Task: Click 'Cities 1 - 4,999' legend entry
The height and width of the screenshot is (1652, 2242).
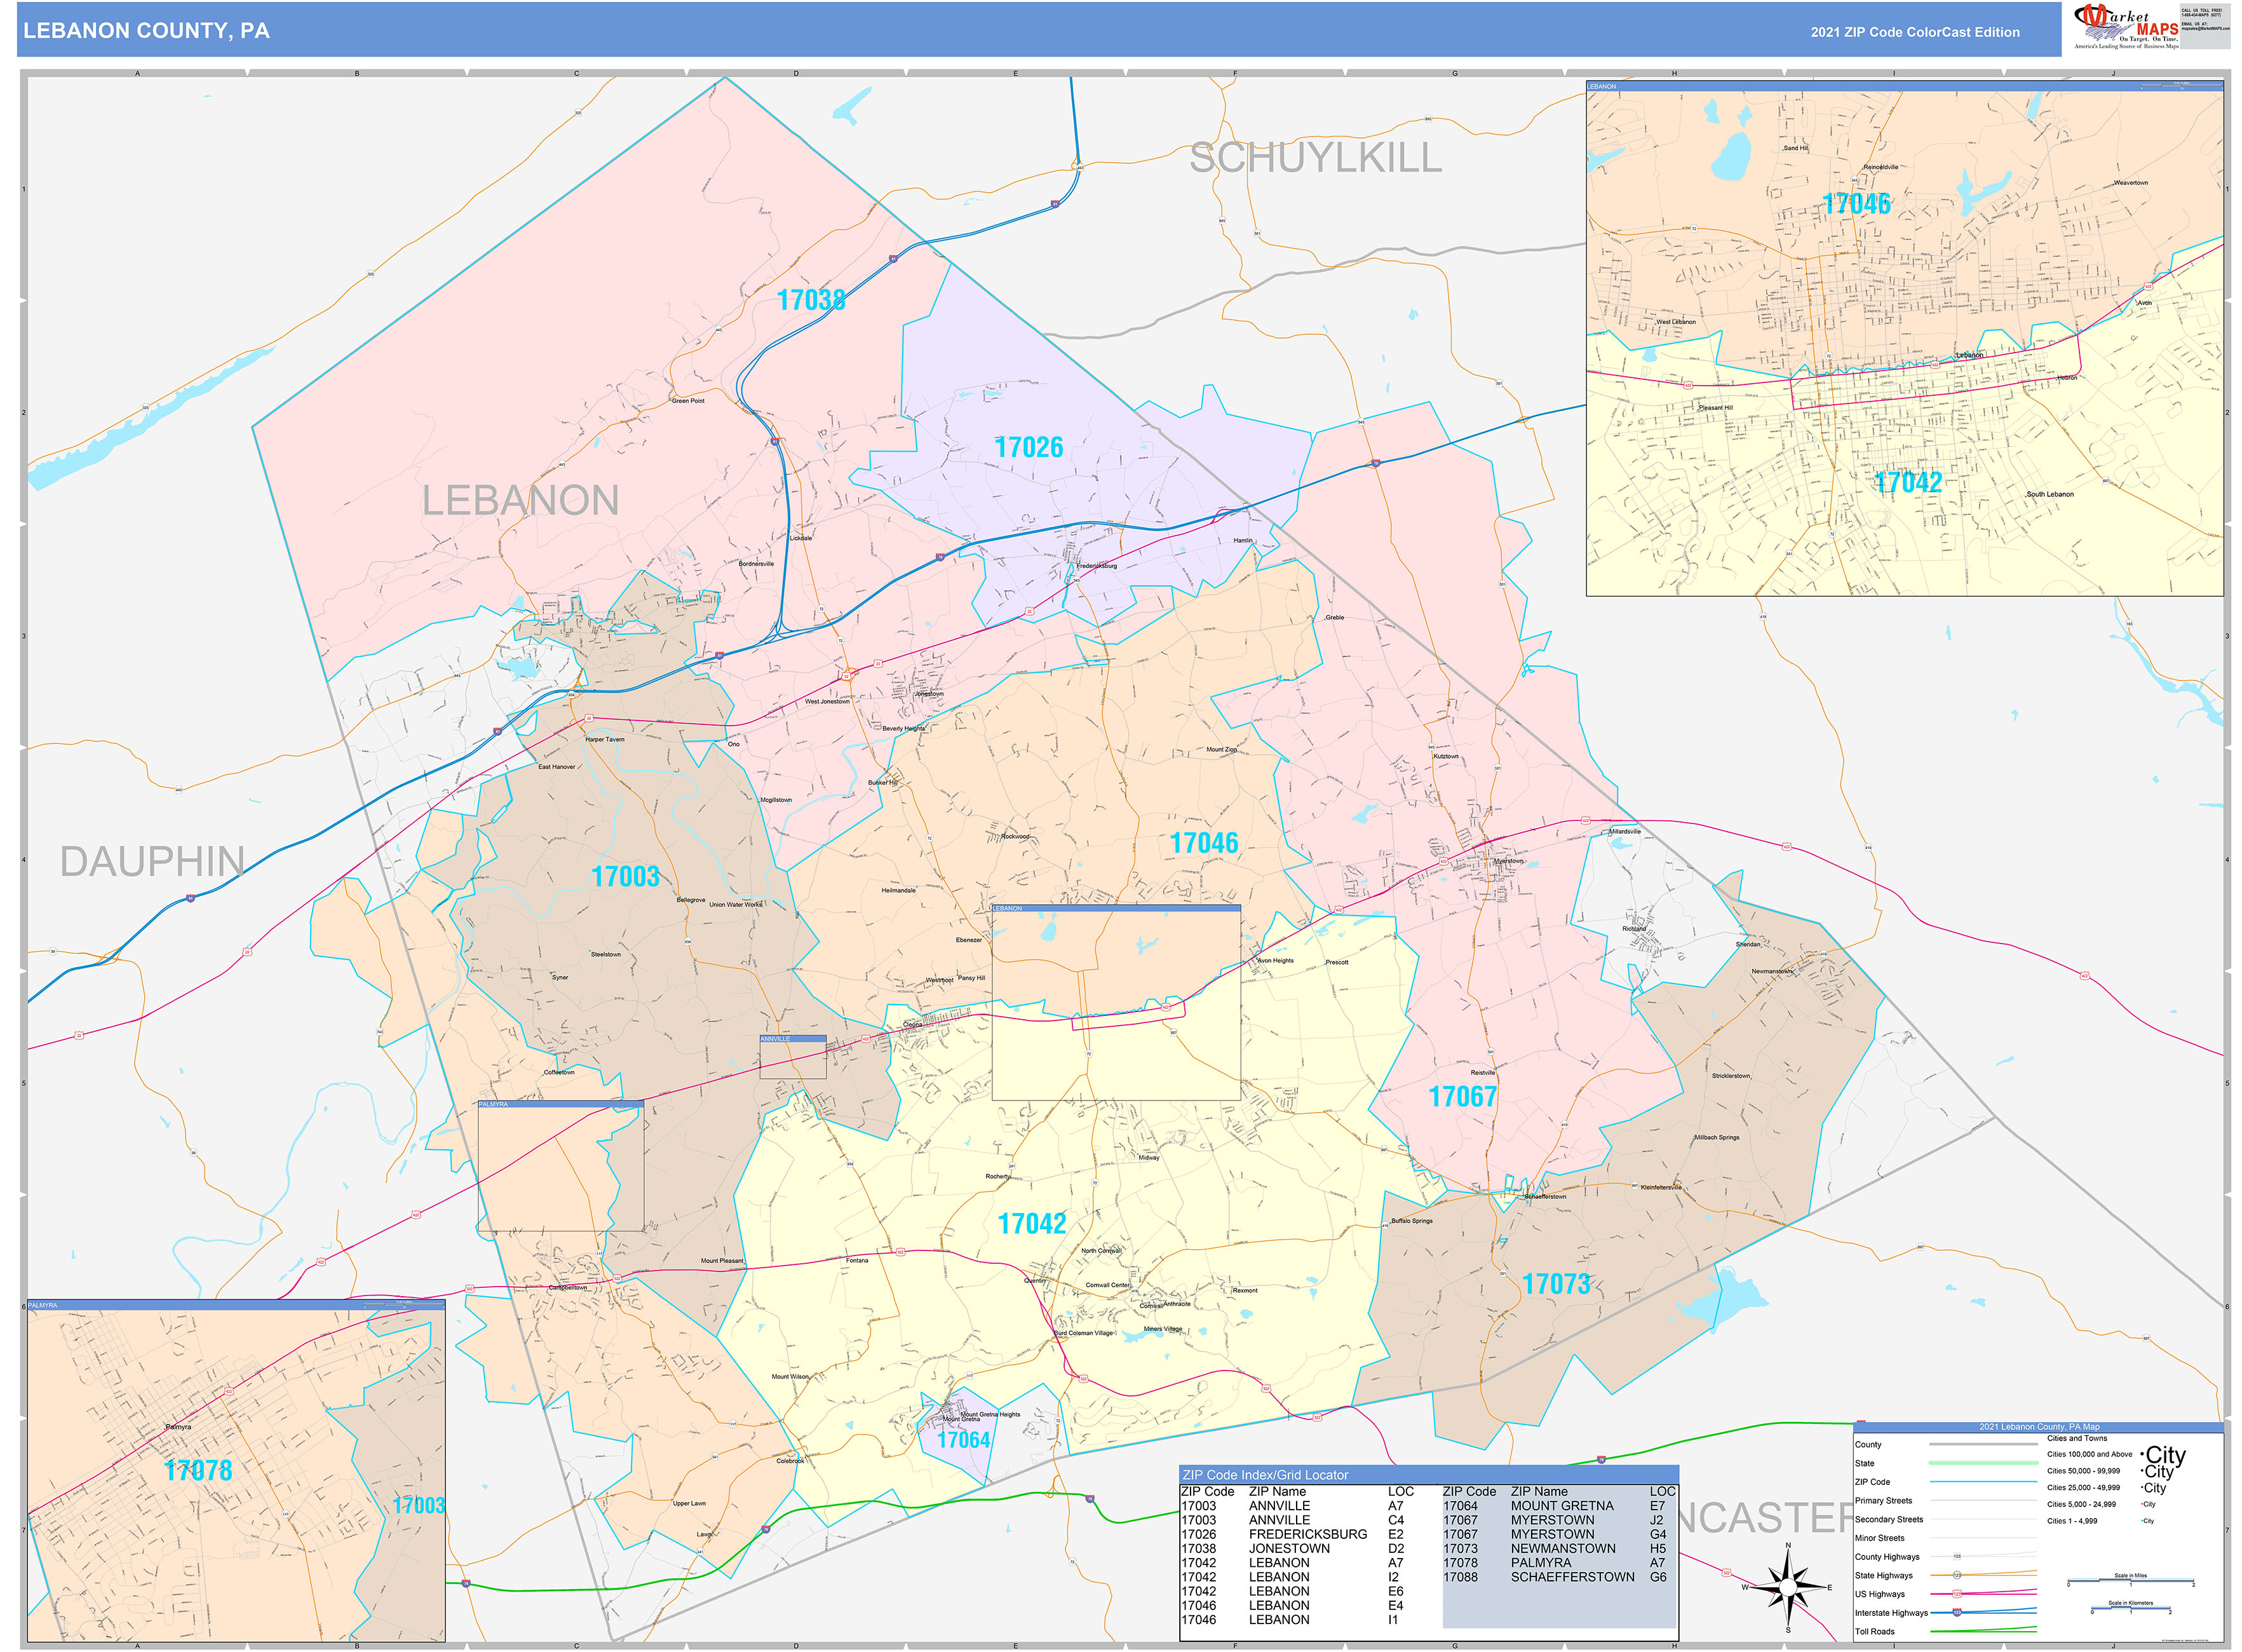Action: coord(2072,1521)
